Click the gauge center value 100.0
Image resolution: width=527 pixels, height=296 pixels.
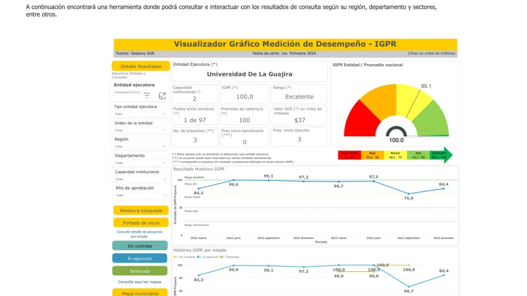[x=396, y=140]
